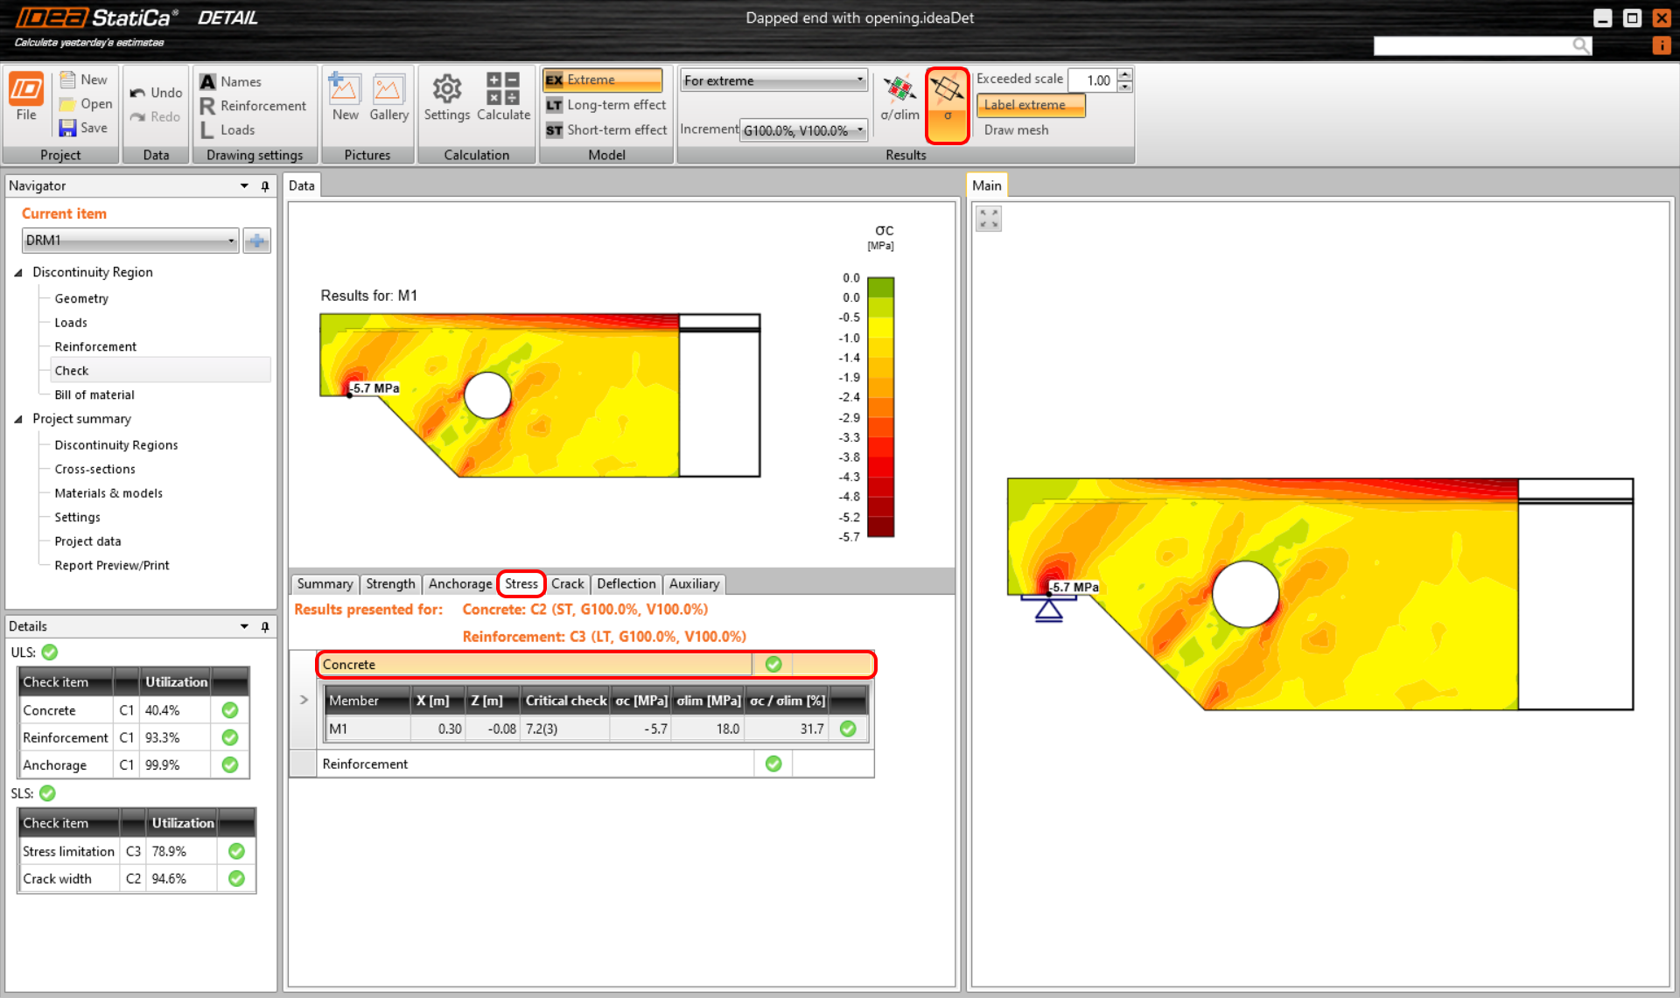The width and height of the screenshot is (1680, 998).
Task: Open the Increment G100.0% dropdown
Action: (x=803, y=130)
